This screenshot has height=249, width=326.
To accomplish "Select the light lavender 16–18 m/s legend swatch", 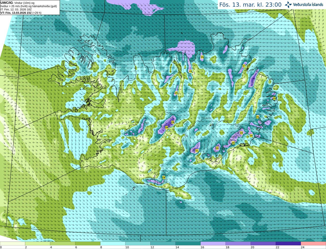I will pyautogui.click(x=213, y=243).
